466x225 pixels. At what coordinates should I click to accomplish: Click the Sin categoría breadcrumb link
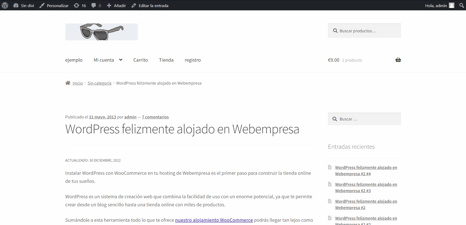tap(99, 83)
